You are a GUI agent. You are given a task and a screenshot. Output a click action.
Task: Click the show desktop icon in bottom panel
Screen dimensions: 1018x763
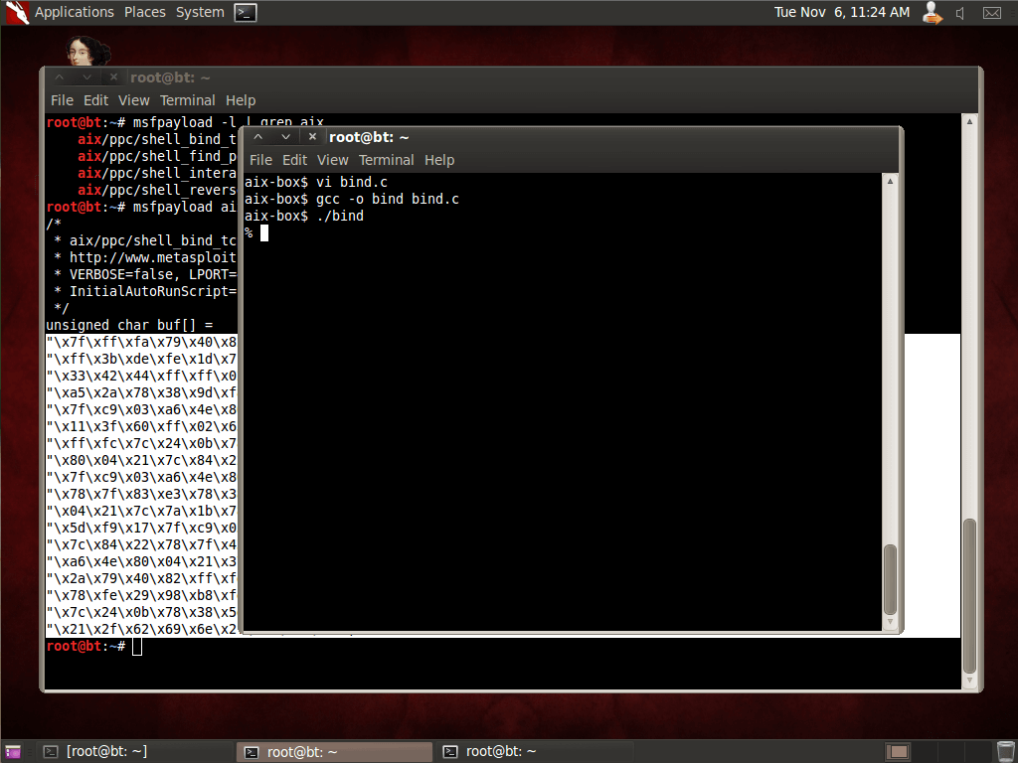(x=13, y=751)
